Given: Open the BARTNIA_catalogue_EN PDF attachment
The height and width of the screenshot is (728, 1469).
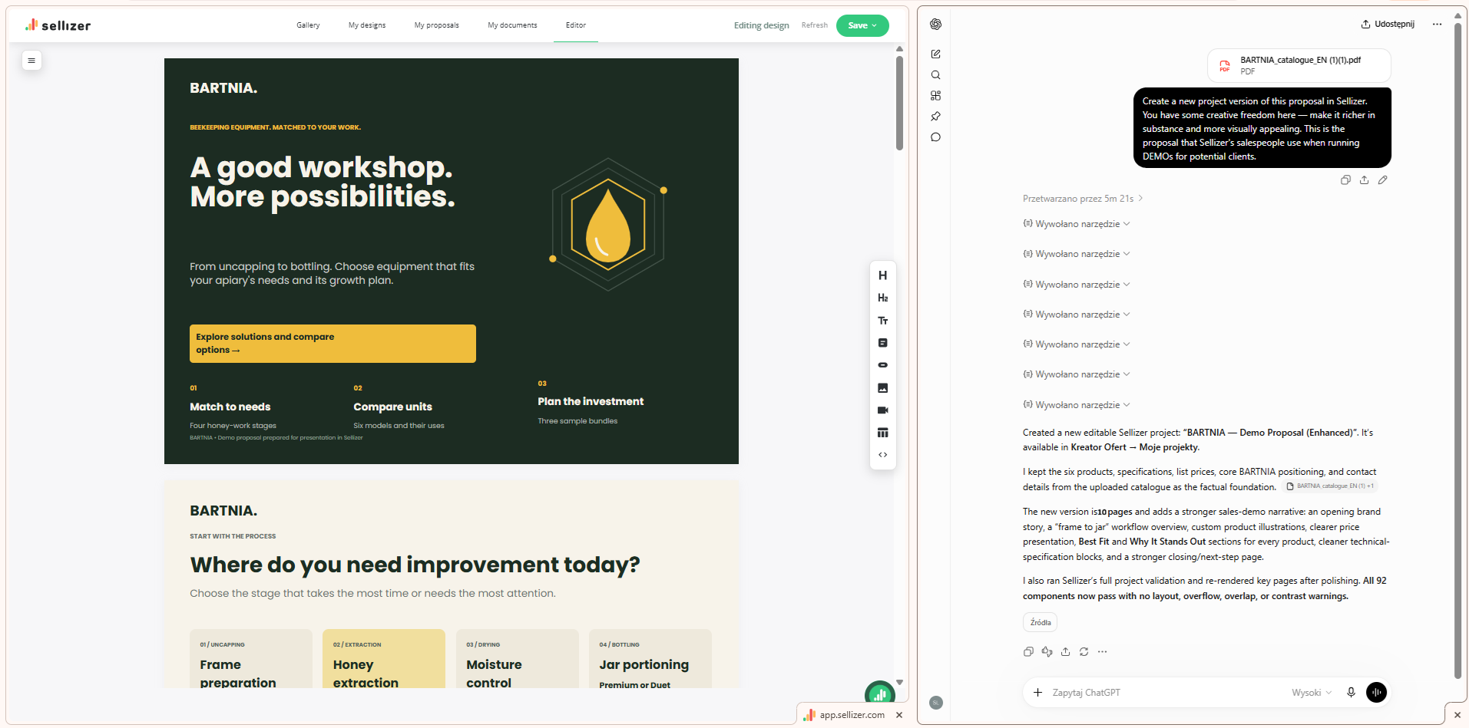Looking at the screenshot, I should (x=1299, y=65).
